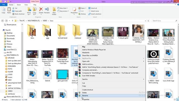Screen dimensions: 179x101
Task: Select the makassar folder
Action: click(x=78, y=32)
